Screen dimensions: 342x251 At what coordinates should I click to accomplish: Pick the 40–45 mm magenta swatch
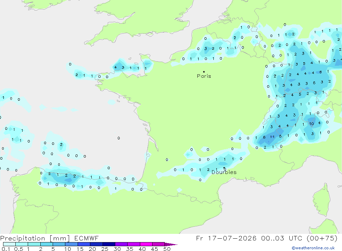tap(146, 244)
